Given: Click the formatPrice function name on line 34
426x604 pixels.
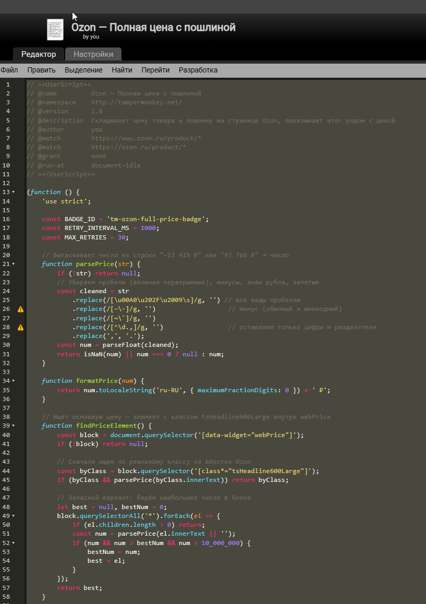Looking at the screenshot, I should [96, 381].
